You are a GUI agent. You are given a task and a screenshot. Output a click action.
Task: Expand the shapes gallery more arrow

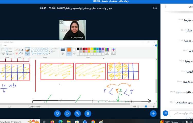tap(49, 54)
